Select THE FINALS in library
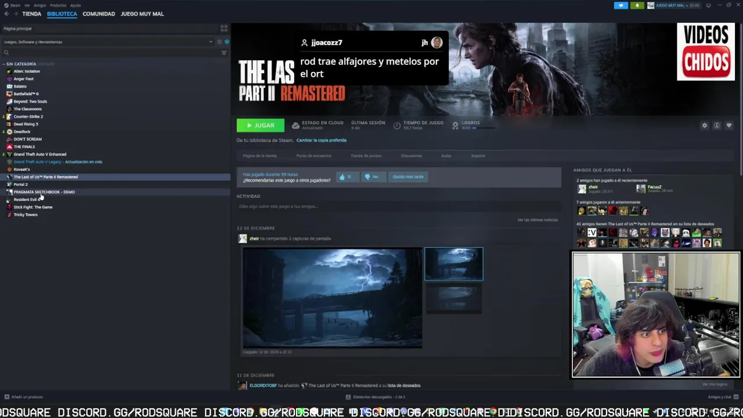The width and height of the screenshot is (743, 418). pos(24,147)
